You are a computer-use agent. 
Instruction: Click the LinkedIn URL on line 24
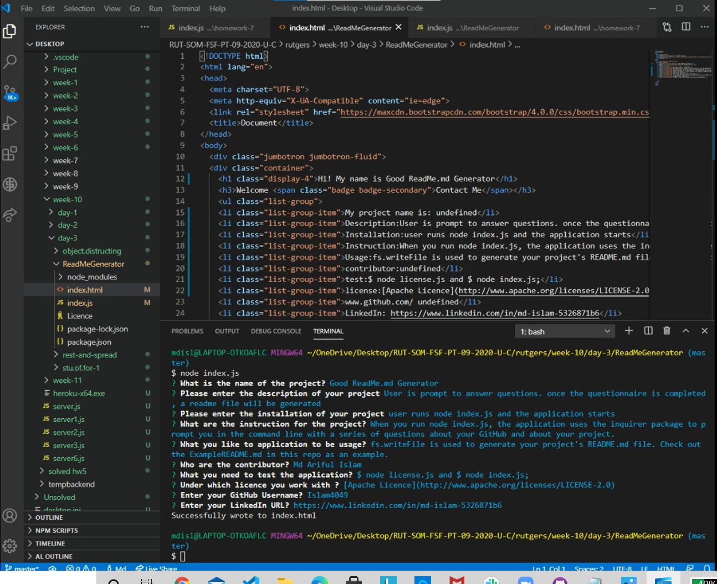[495, 313]
